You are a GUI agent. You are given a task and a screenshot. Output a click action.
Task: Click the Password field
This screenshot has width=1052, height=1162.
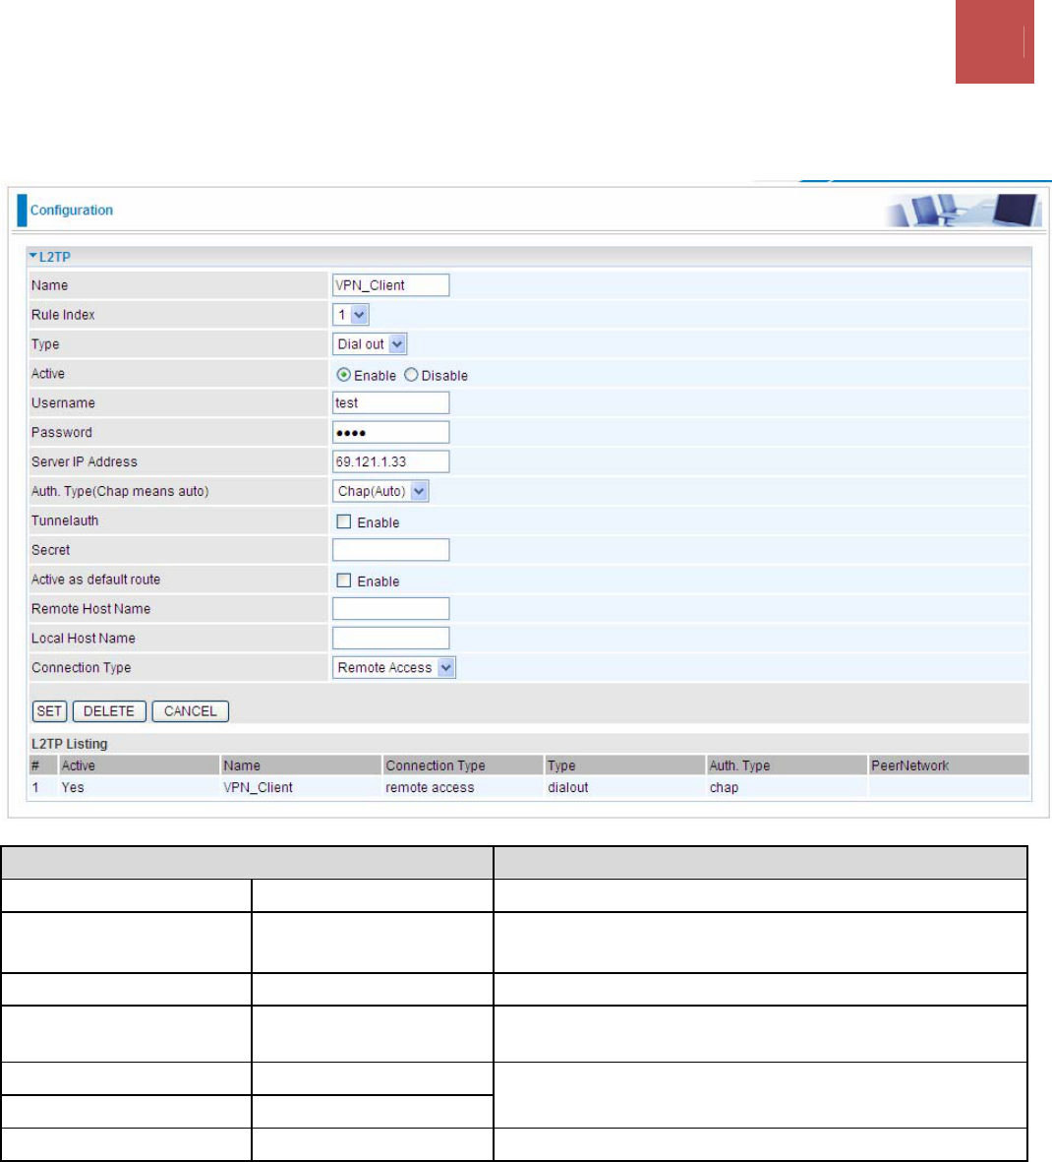click(x=391, y=432)
